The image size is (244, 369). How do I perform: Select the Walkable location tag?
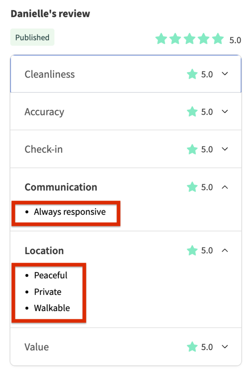point(52,308)
